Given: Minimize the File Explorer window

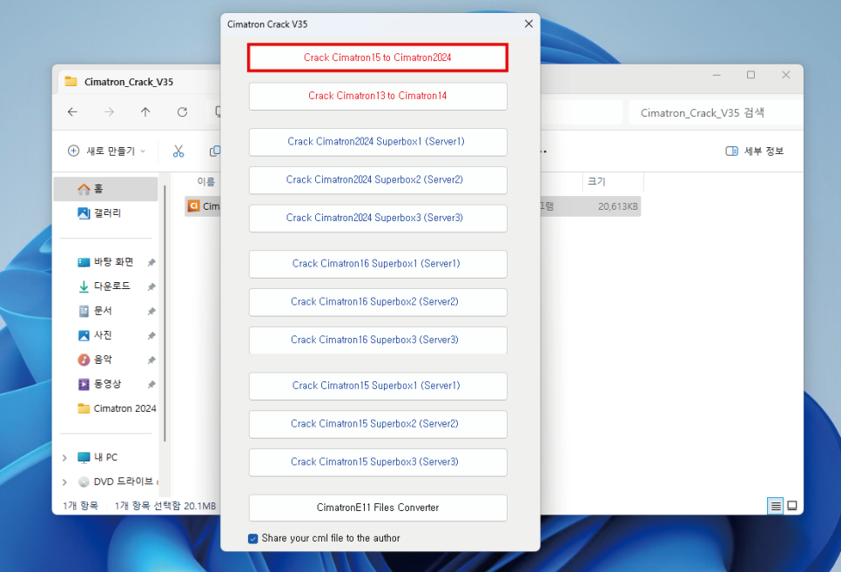Looking at the screenshot, I should 717,75.
